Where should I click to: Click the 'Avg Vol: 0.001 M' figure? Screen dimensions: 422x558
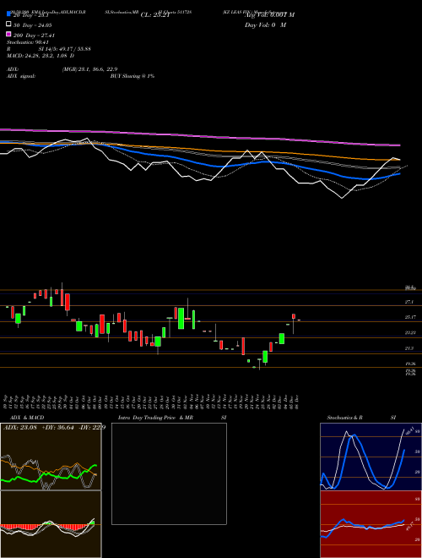point(269,15)
